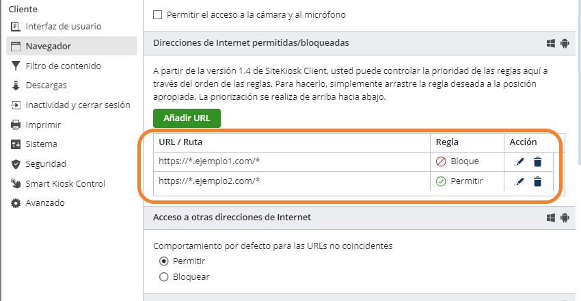The width and height of the screenshot is (581, 301).
Task: Open the Sistema settings section
Action: coord(41,144)
